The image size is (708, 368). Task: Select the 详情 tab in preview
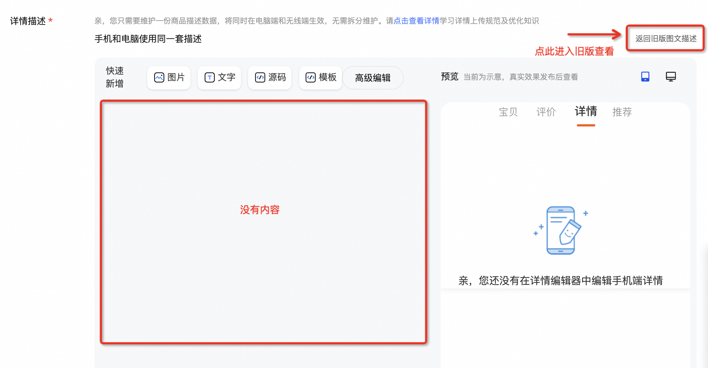pos(586,112)
